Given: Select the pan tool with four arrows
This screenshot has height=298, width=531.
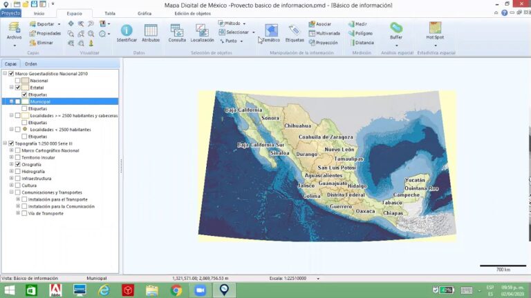Looking at the screenshot, I should pos(71,23).
